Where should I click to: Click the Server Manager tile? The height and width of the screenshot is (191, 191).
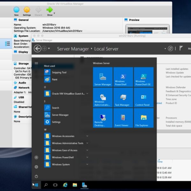[x=103, y=77]
